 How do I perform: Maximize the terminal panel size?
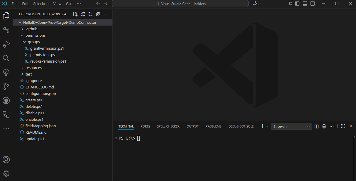tap(343, 126)
